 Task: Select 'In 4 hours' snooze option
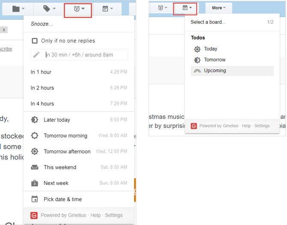coord(79,103)
